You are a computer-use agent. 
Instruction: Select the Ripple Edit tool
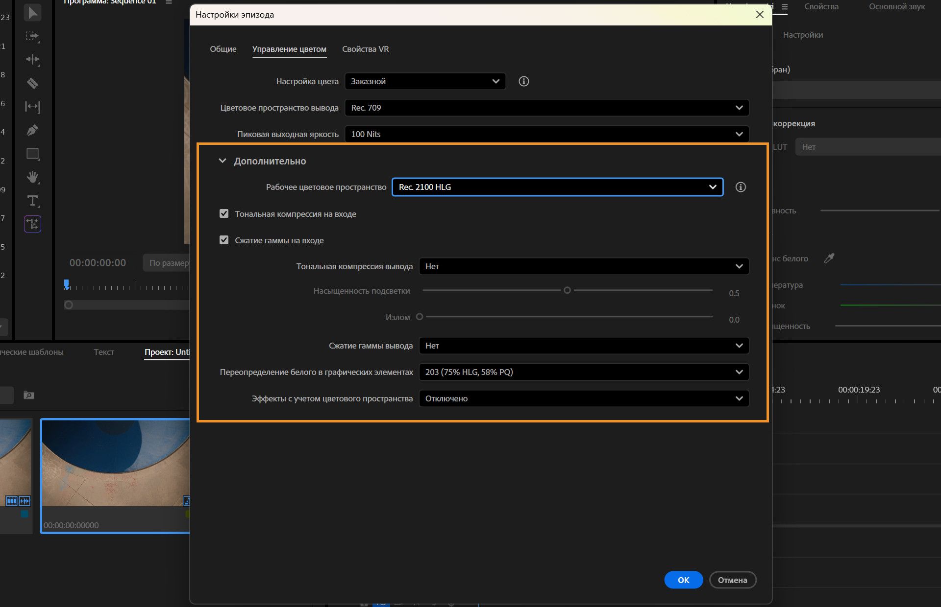tap(32, 60)
